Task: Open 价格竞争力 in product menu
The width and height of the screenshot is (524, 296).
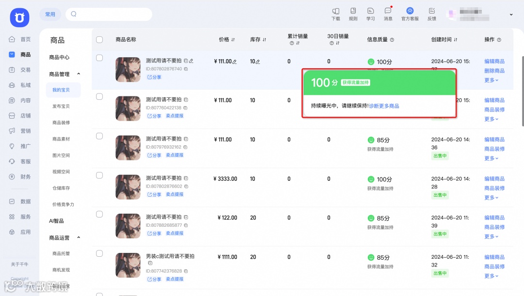Action: 63,204
